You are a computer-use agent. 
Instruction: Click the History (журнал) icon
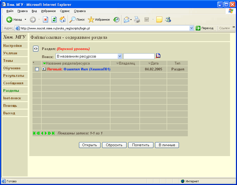pos(116,20)
